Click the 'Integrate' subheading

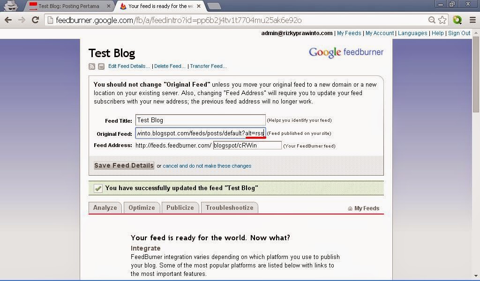pos(145,248)
